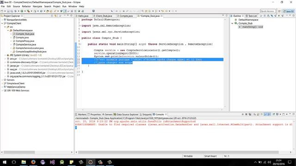Click the Debug bug toolbar icon
Viewport: 296px width, 166px height.
(15, 11)
